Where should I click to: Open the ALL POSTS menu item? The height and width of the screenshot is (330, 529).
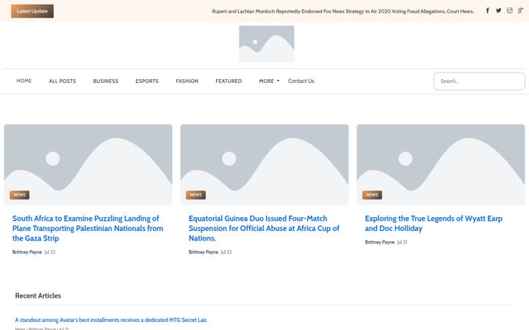pos(62,81)
